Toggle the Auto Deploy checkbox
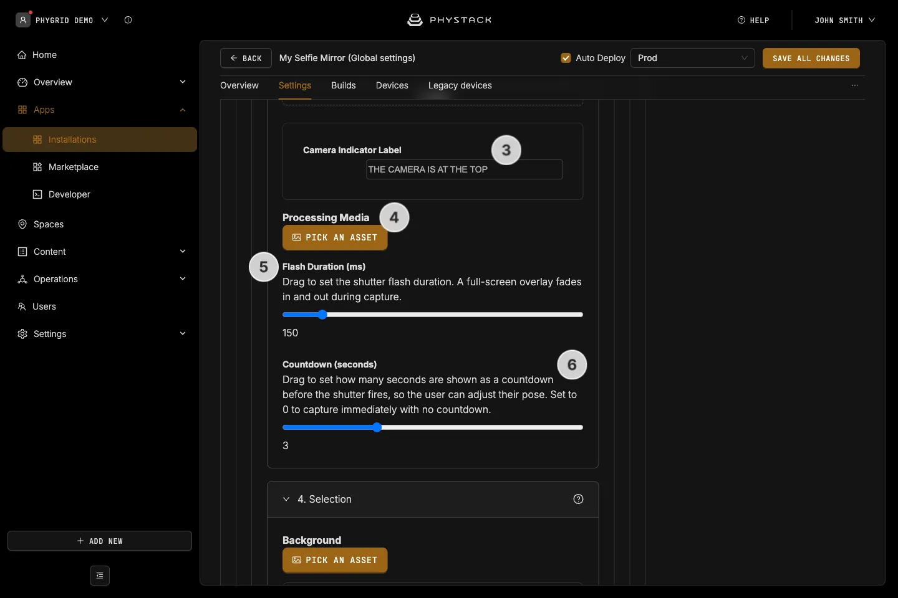Image resolution: width=898 pixels, height=598 pixels. (566, 58)
